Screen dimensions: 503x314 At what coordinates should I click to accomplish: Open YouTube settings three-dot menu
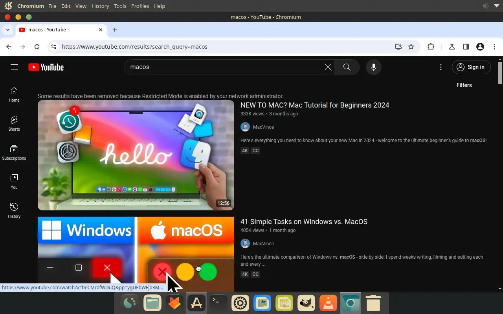coord(441,67)
